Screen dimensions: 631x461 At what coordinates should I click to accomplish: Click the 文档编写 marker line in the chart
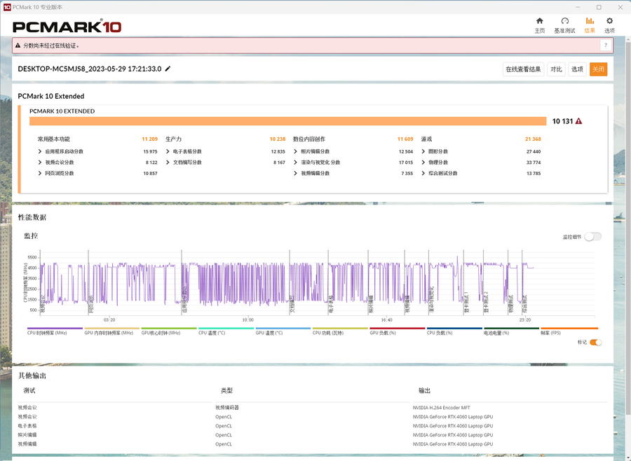coord(290,282)
